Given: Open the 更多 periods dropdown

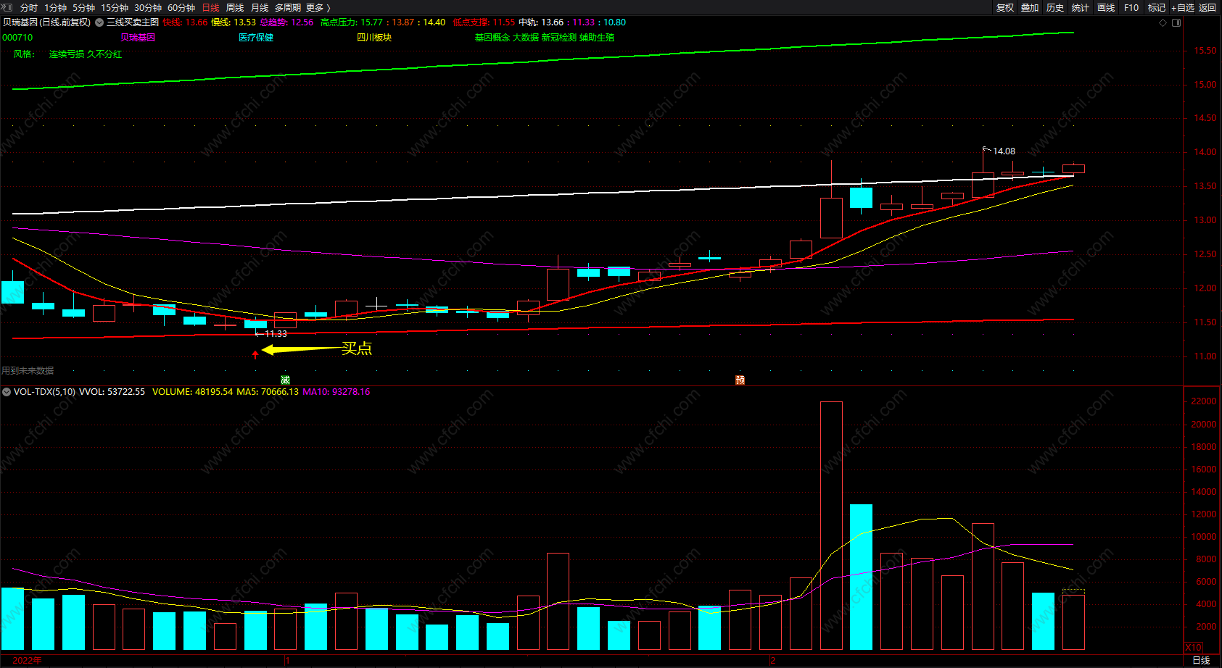Looking at the screenshot, I should (318, 7).
